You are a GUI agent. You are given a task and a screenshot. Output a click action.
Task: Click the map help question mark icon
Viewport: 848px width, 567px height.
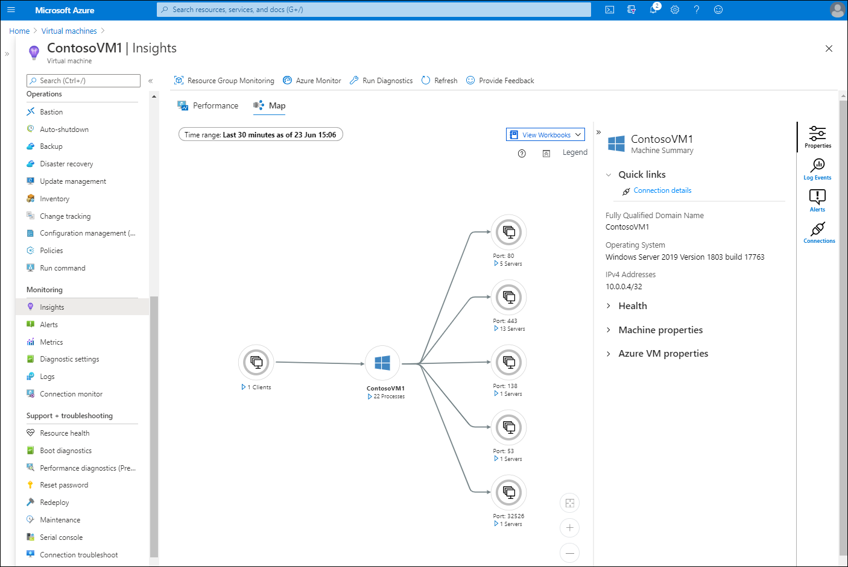522,153
